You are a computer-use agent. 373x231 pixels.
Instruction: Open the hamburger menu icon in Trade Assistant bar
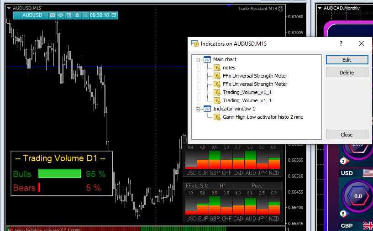(x=85, y=15)
